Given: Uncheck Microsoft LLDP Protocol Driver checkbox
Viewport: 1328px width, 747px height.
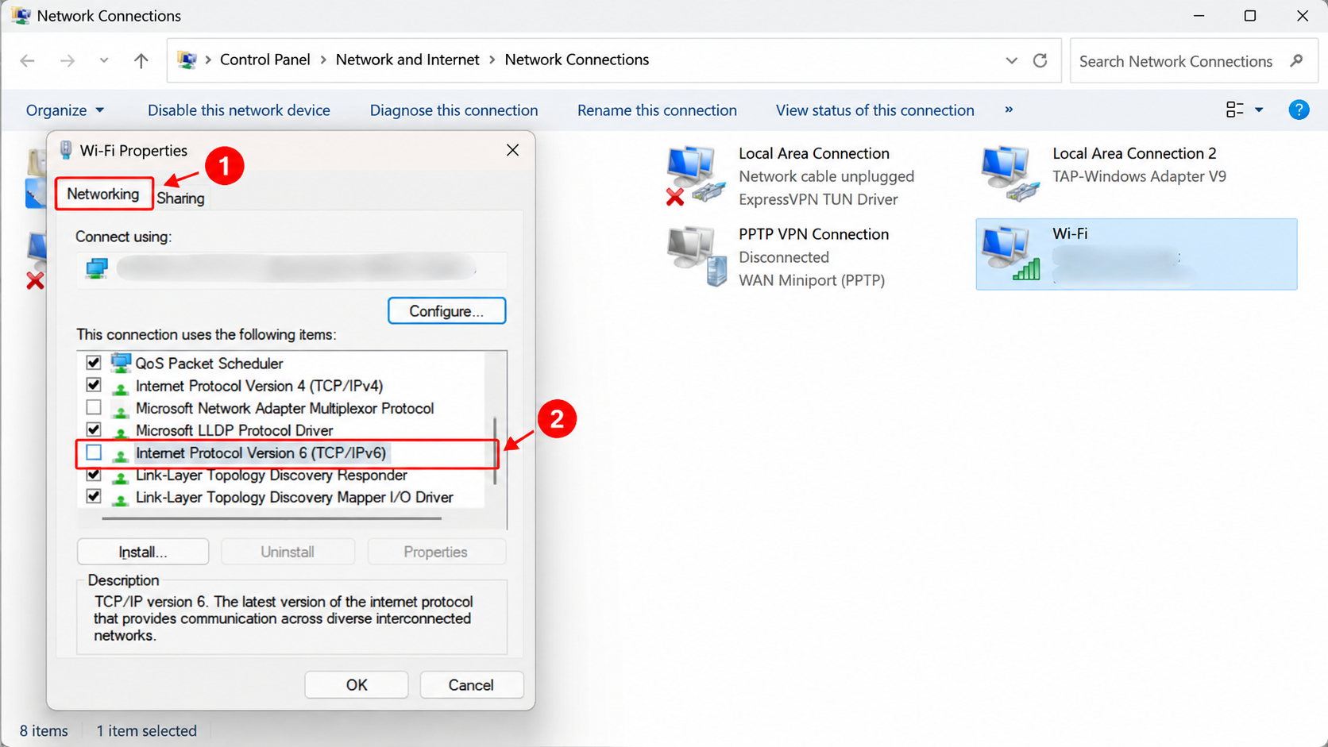Looking at the screenshot, I should (94, 429).
